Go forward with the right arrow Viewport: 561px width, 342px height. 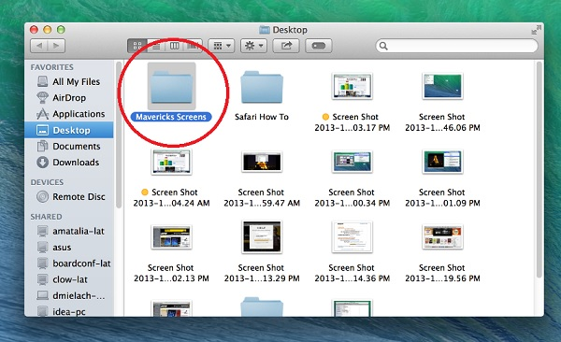point(56,46)
